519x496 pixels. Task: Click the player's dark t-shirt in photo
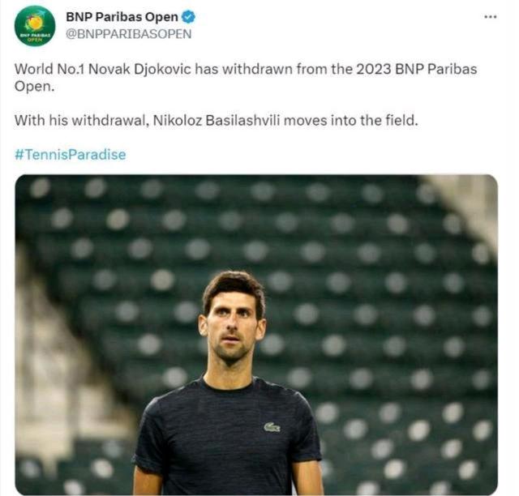tap(228, 437)
